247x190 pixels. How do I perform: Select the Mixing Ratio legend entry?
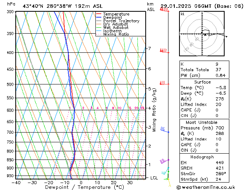pyautogui.click(x=116, y=34)
